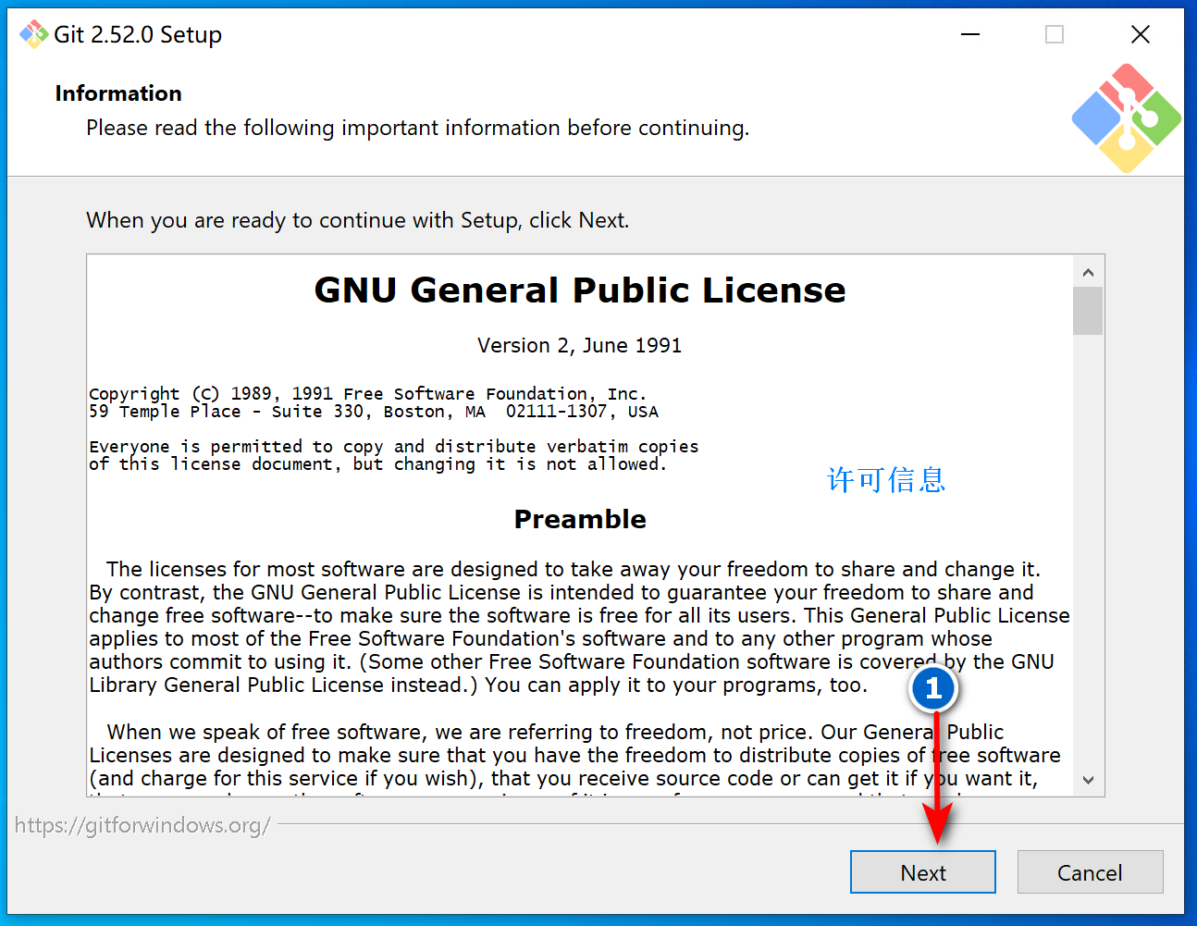Click the Information heading
1197x926 pixels.
coord(118,93)
